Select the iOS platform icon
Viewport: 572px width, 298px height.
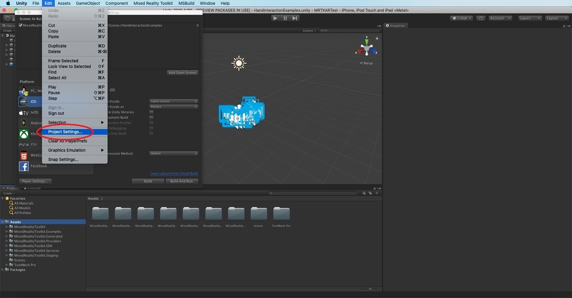24,102
